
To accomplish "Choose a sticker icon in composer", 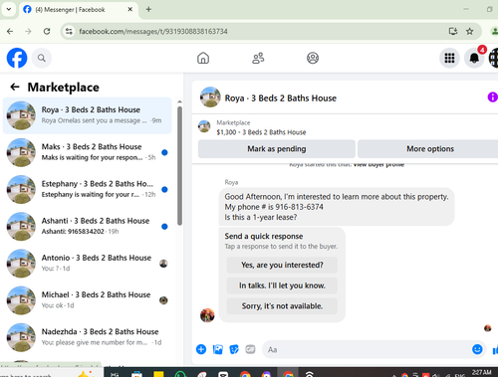I will click(x=234, y=349).
